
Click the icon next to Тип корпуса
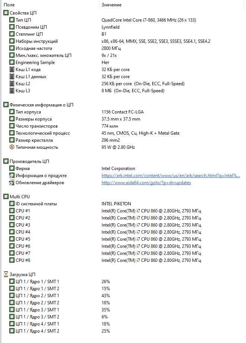[x=12, y=112]
